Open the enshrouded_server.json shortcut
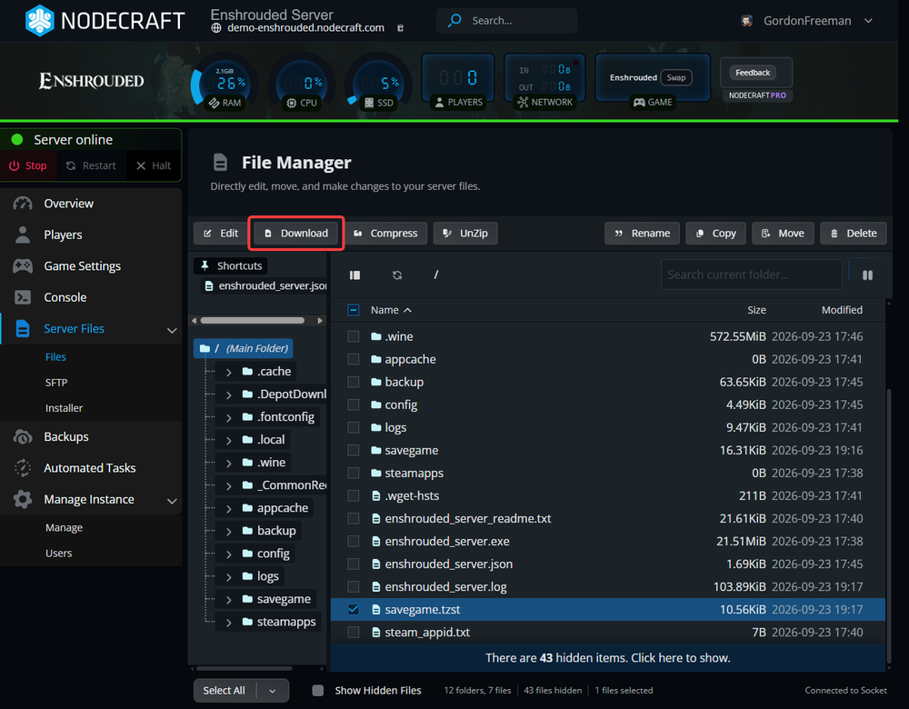Screen dimensions: 909x709 coord(266,285)
